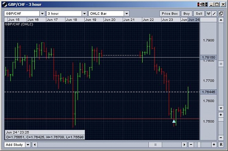Click the swirl eye icon in title bar
The image size is (228, 151).
tap(202, 4)
